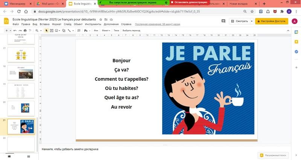Click the Фон background button
Image resolution: width=301 pixels, height=160 pixels.
tap(96, 30)
